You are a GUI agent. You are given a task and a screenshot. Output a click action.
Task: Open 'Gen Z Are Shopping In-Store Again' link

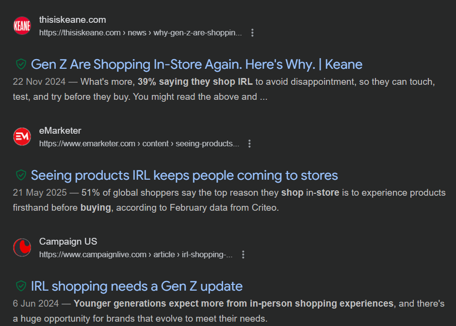(x=196, y=64)
